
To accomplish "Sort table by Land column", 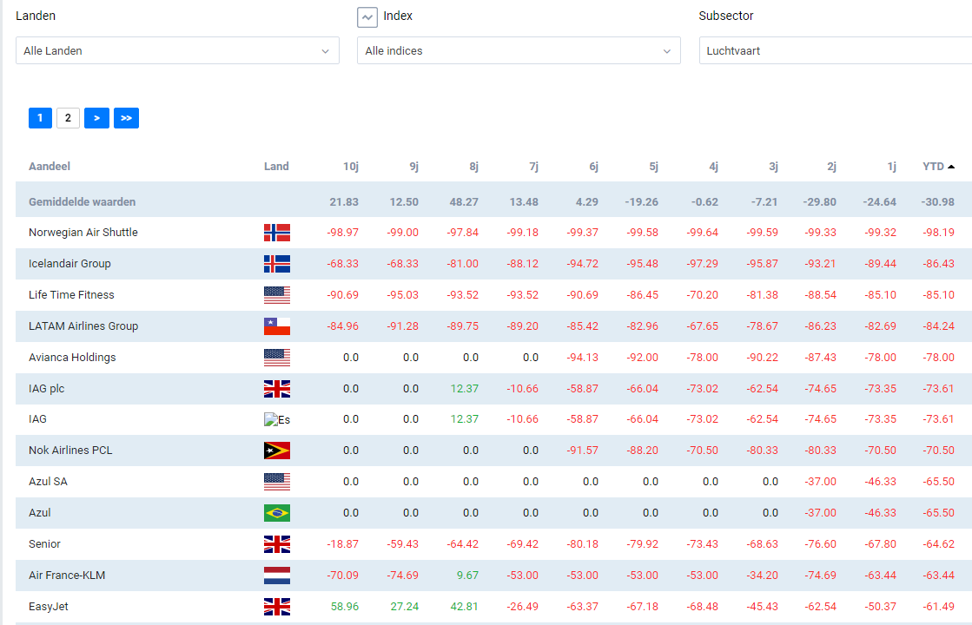I will click(276, 167).
